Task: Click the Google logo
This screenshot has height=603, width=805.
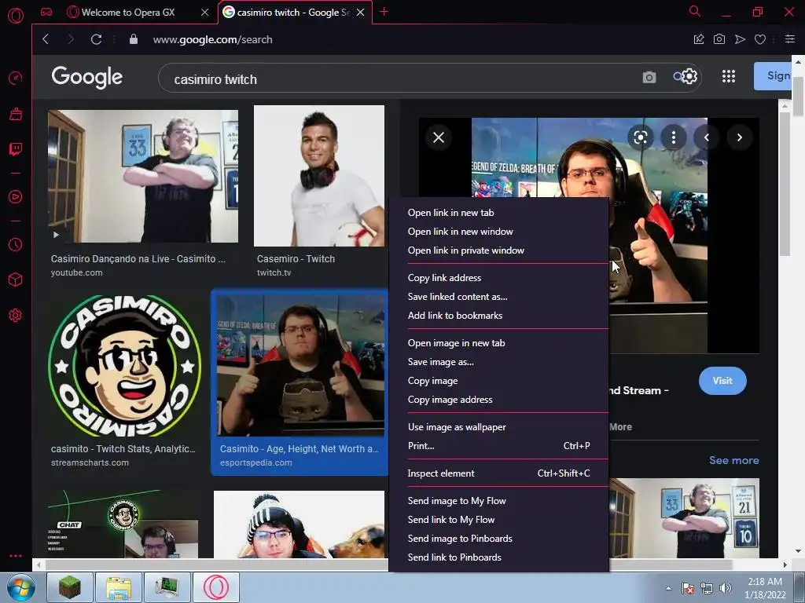Action: click(x=86, y=78)
